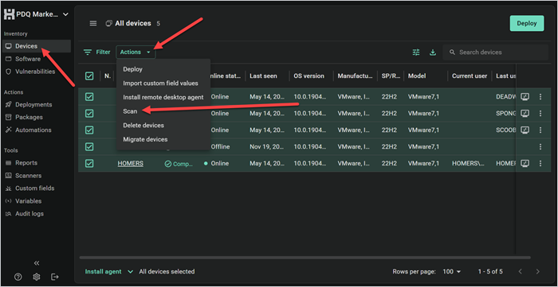
Task: Uncheck the HOMERS row checkbox
Action: coord(89,164)
